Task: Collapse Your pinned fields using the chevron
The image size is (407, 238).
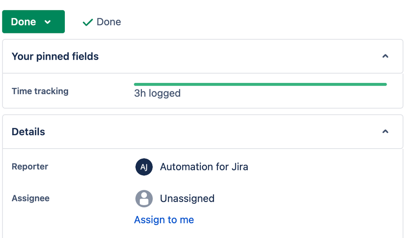Action: [x=385, y=56]
